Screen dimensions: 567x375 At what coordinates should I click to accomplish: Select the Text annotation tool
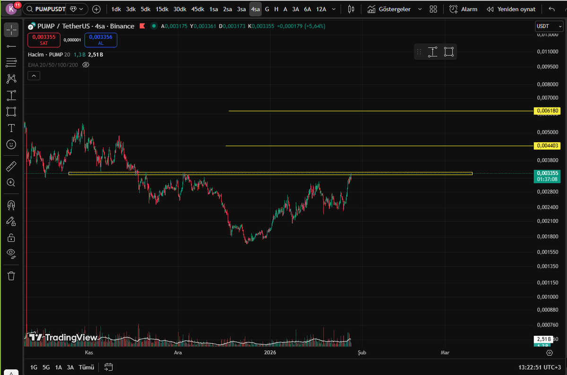point(11,128)
